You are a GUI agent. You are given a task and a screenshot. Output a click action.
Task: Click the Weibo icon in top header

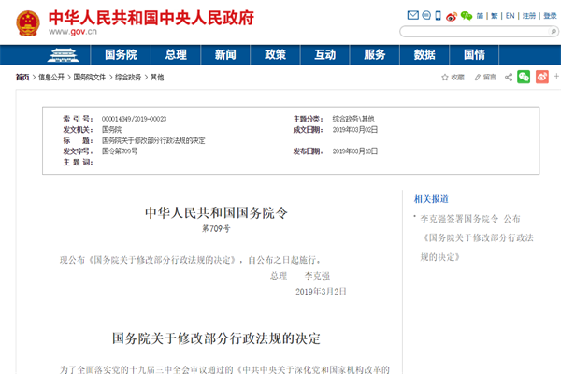(x=451, y=16)
